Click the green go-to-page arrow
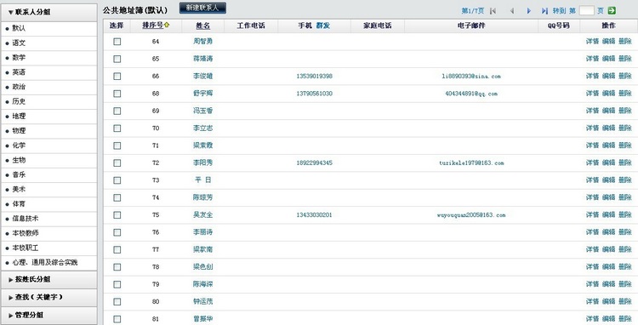This screenshot has width=638, height=325. pos(611,11)
